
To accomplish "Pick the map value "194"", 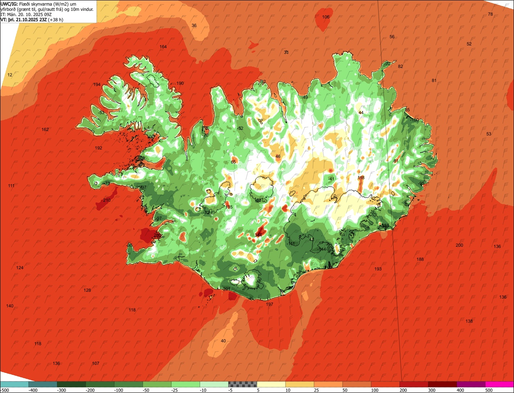I will coord(97,84).
